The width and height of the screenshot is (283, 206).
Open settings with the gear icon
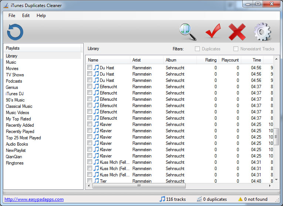(x=262, y=31)
